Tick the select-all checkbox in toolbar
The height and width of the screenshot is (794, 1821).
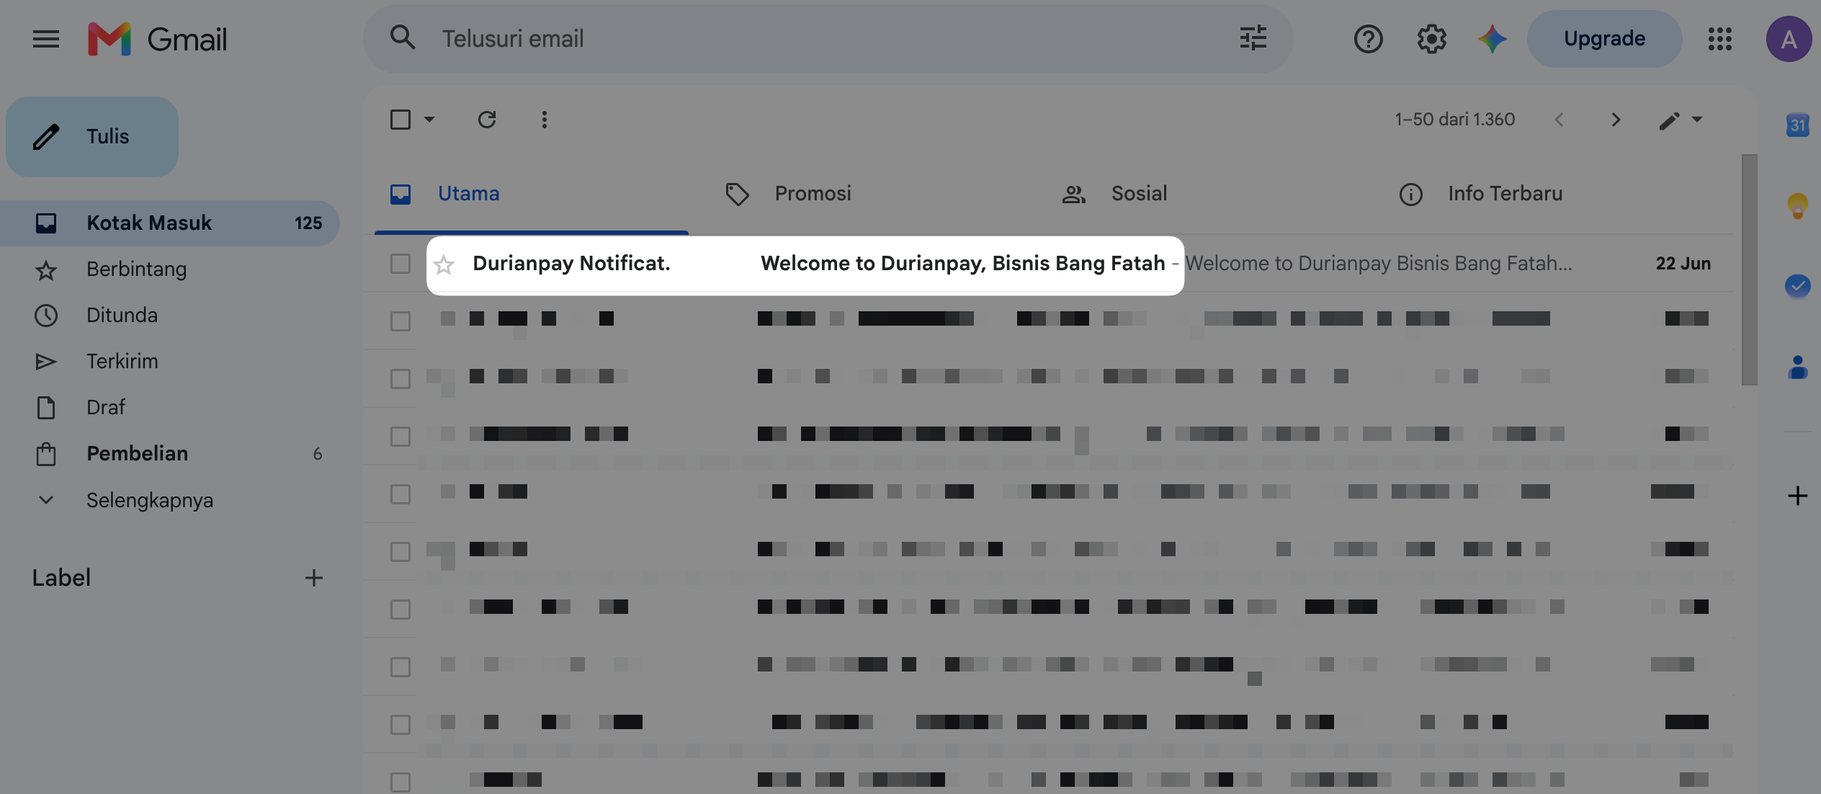pos(401,120)
